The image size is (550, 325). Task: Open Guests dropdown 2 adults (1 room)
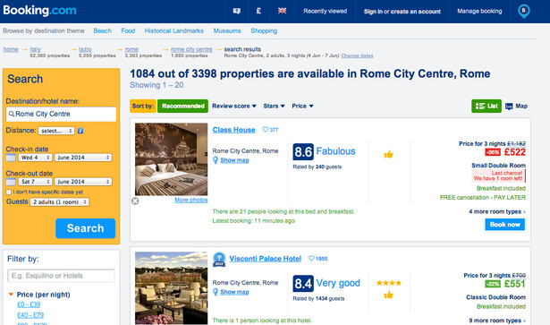click(60, 202)
